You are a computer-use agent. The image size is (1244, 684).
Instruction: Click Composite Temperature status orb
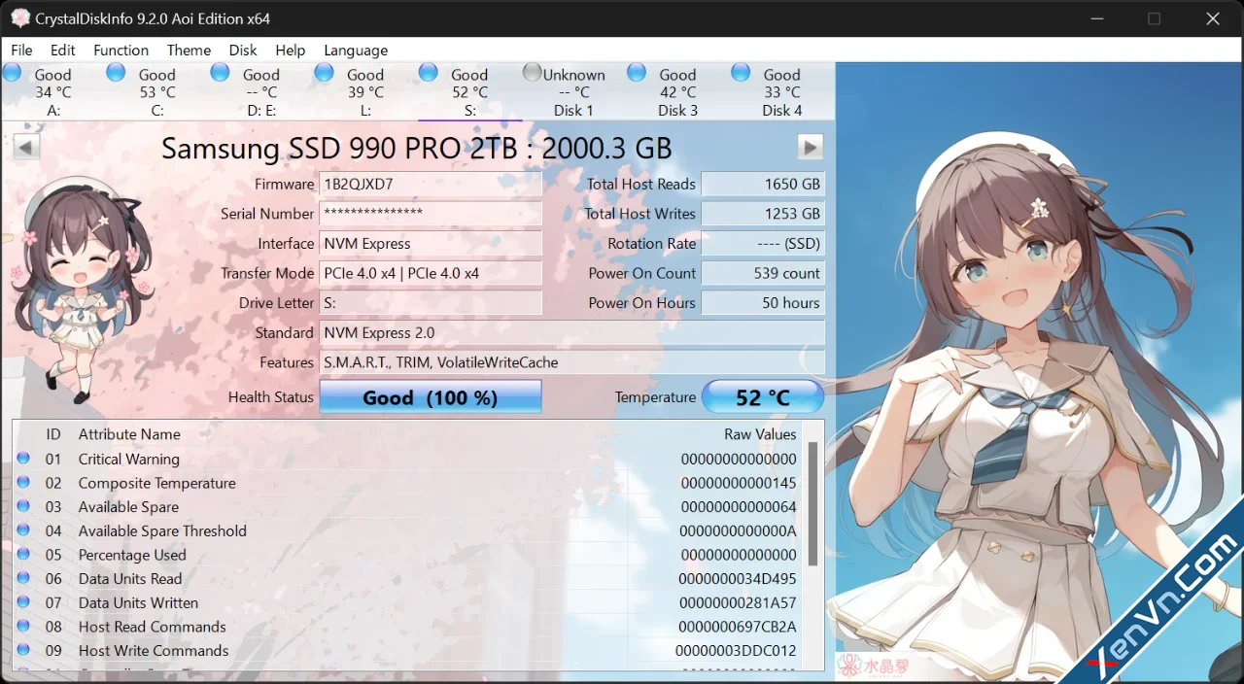coord(23,482)
